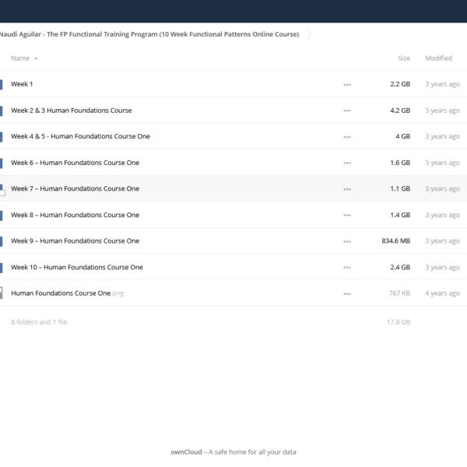
Task: Select the checkbox on Week 7 row
Action: pyautogui.click(x=2, y=193)
